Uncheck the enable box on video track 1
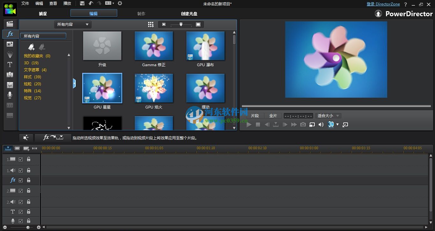435x231 pixels. point(21,159)
